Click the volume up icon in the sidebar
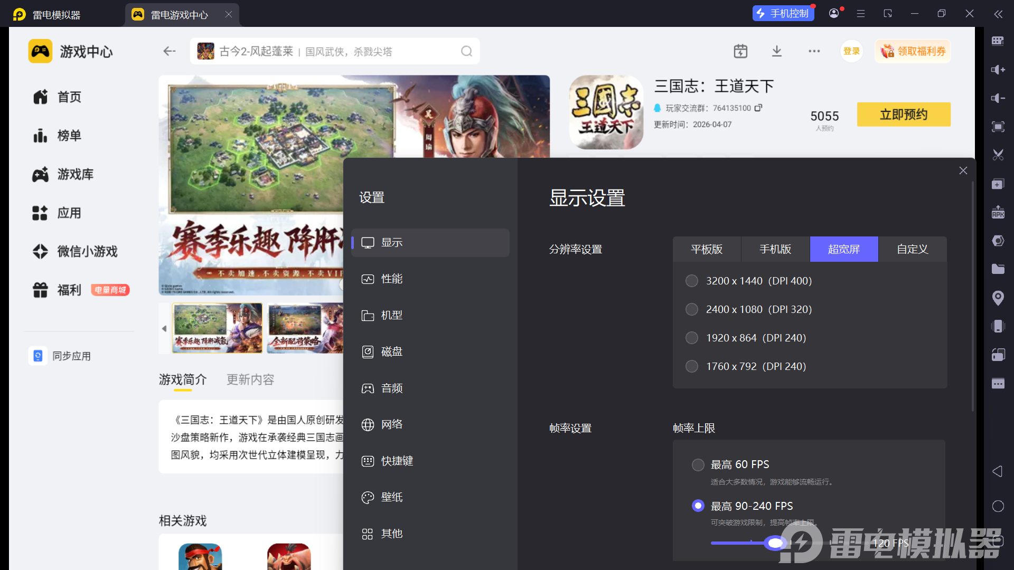 click(998, 70)
